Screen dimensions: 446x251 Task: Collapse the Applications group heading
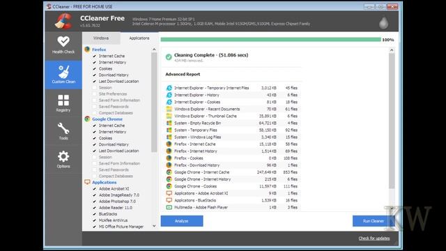[x=104, y=183]
